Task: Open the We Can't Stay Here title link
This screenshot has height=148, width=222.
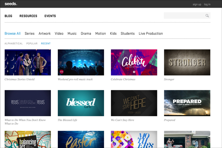Action: [x=122, y=120]
